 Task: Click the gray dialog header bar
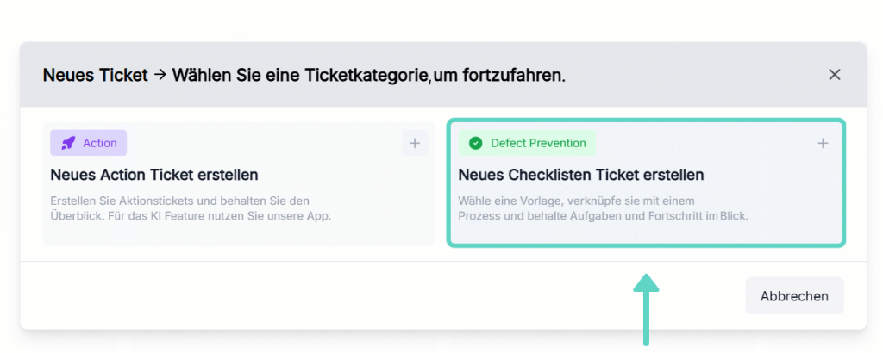(443, 74)
